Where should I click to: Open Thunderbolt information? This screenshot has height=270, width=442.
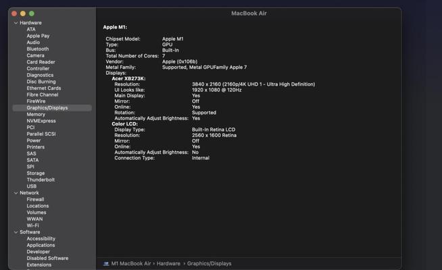tap(41, 180)
